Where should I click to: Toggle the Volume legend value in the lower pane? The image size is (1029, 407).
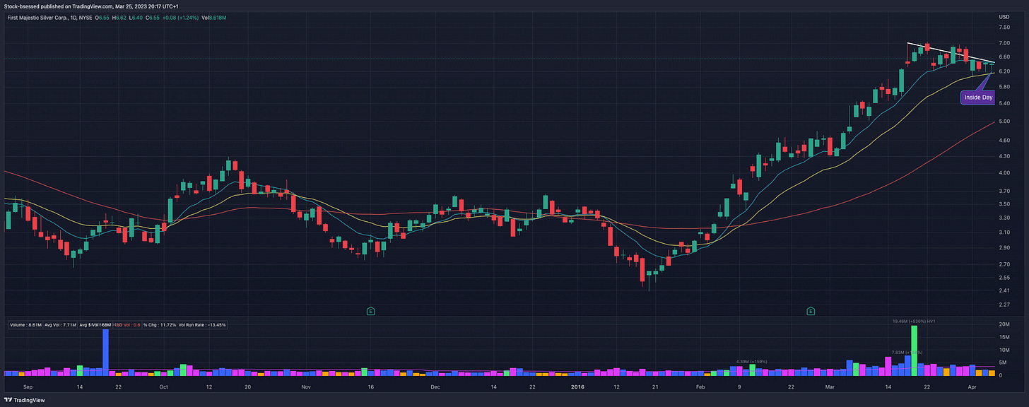point(25,324)
